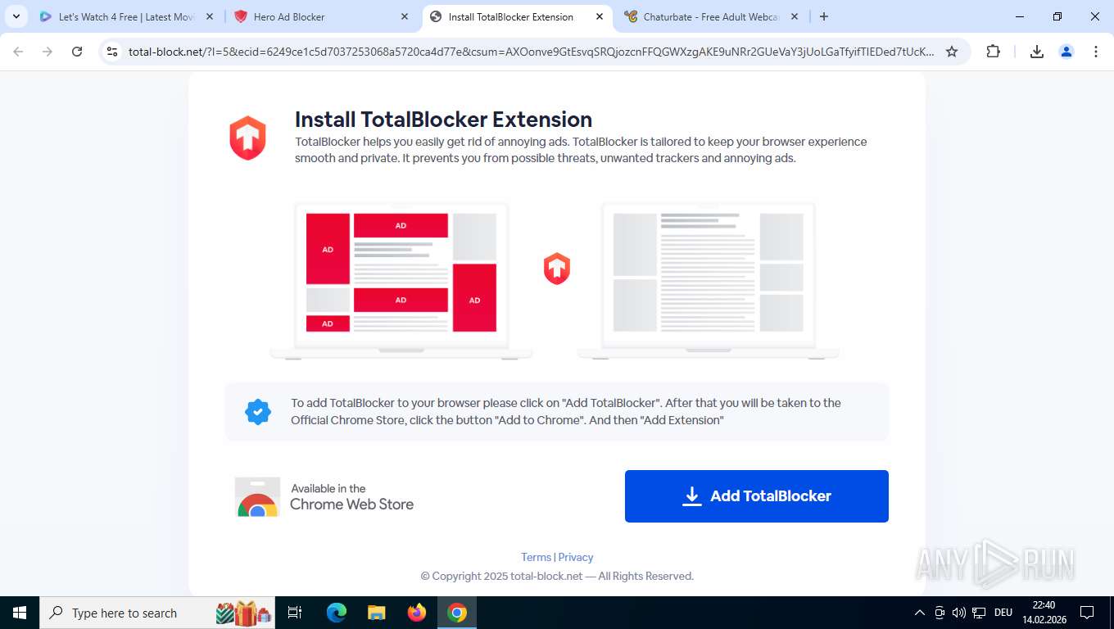1114x629 pixels.
Task: Click the laptop illustration without ads
Action: pyautogui.click(x=708, y=280)
